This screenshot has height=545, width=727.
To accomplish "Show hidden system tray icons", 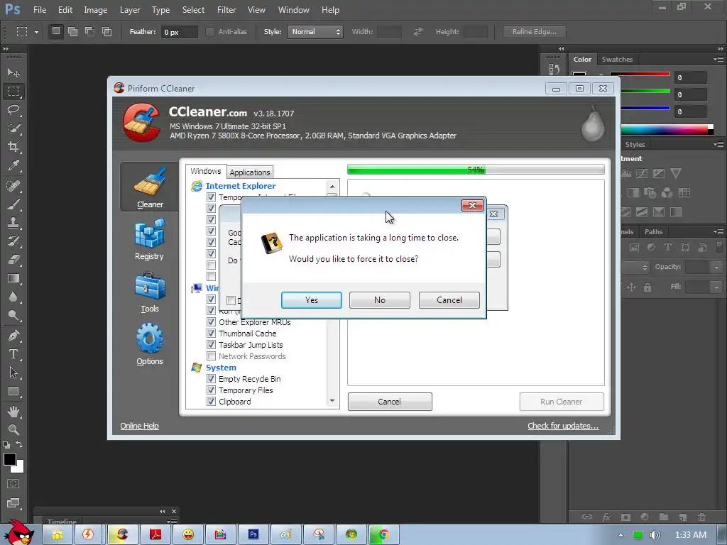I will [621, 535].
